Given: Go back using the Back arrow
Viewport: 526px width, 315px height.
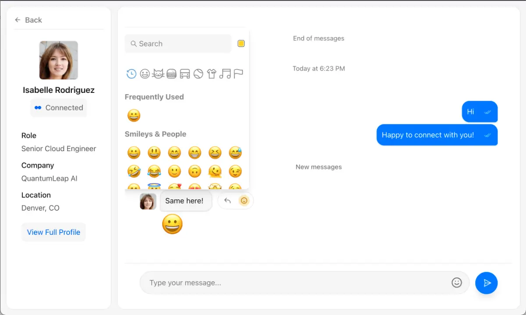Looking at the screenshot, I should [x=28, y=20].
